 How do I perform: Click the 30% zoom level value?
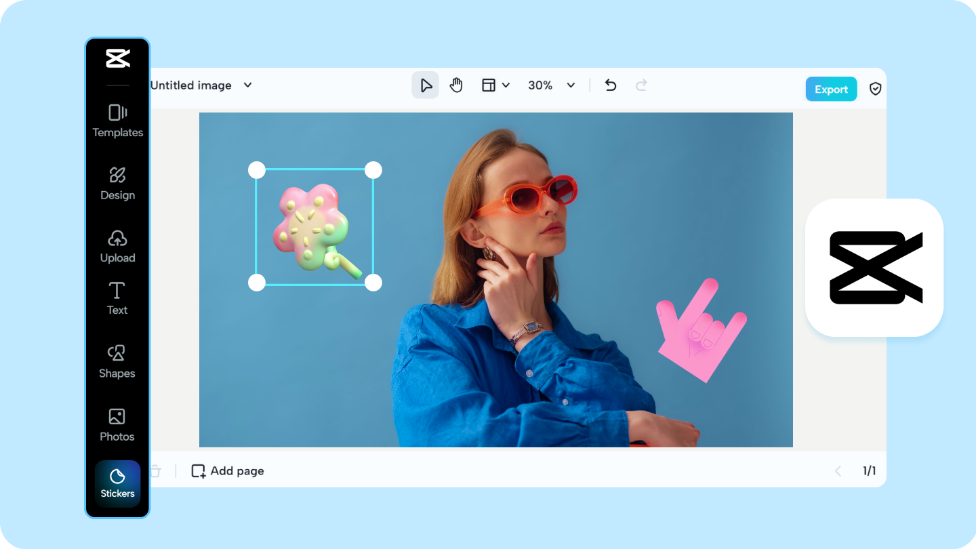(x=540, y=85)
